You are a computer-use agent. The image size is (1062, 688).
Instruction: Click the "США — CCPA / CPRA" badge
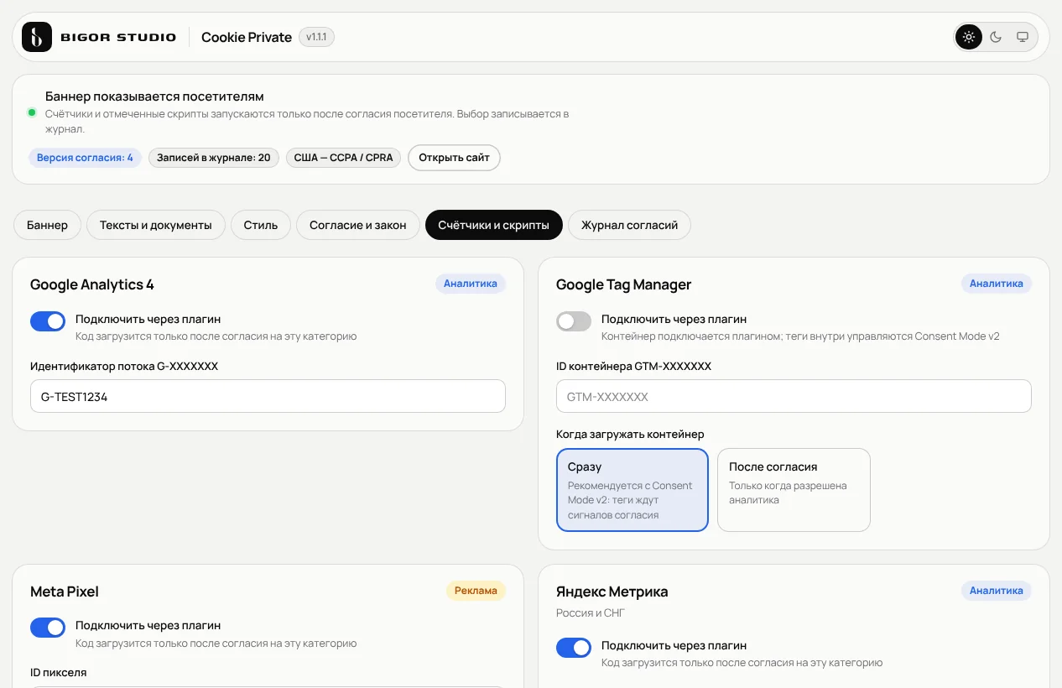[x=344, y=158]
